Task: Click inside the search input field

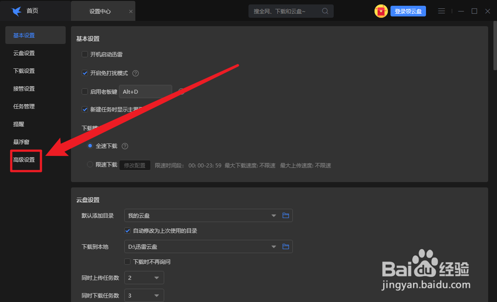Action: [x=284, y=11]
